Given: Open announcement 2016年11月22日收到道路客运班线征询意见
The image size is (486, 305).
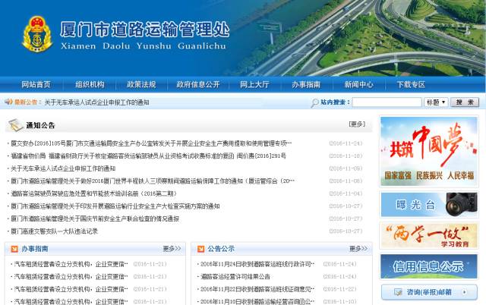Looking at the screenshot, I should [x=257, y=289].
